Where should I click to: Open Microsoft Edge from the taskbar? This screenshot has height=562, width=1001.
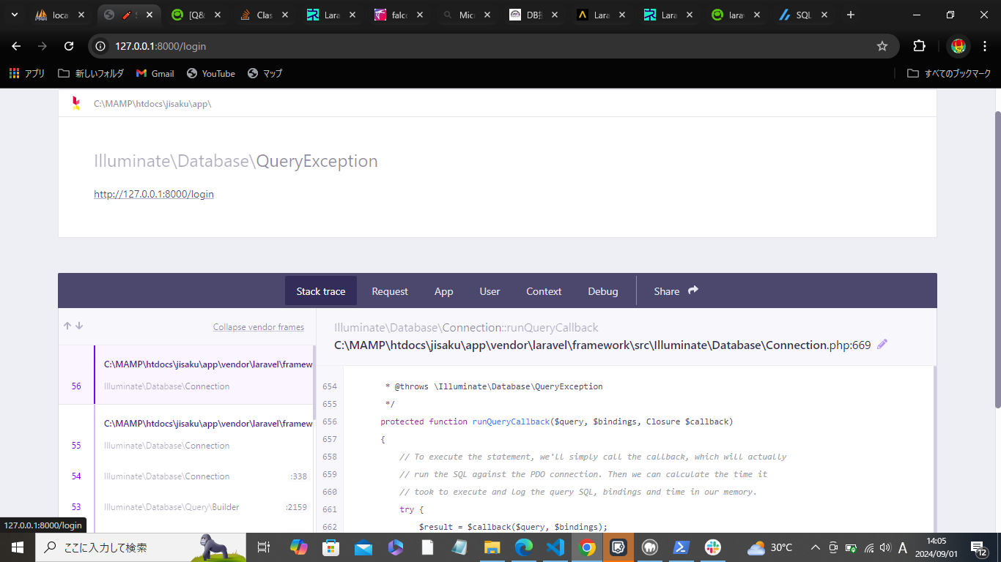(x=523, y=547)
